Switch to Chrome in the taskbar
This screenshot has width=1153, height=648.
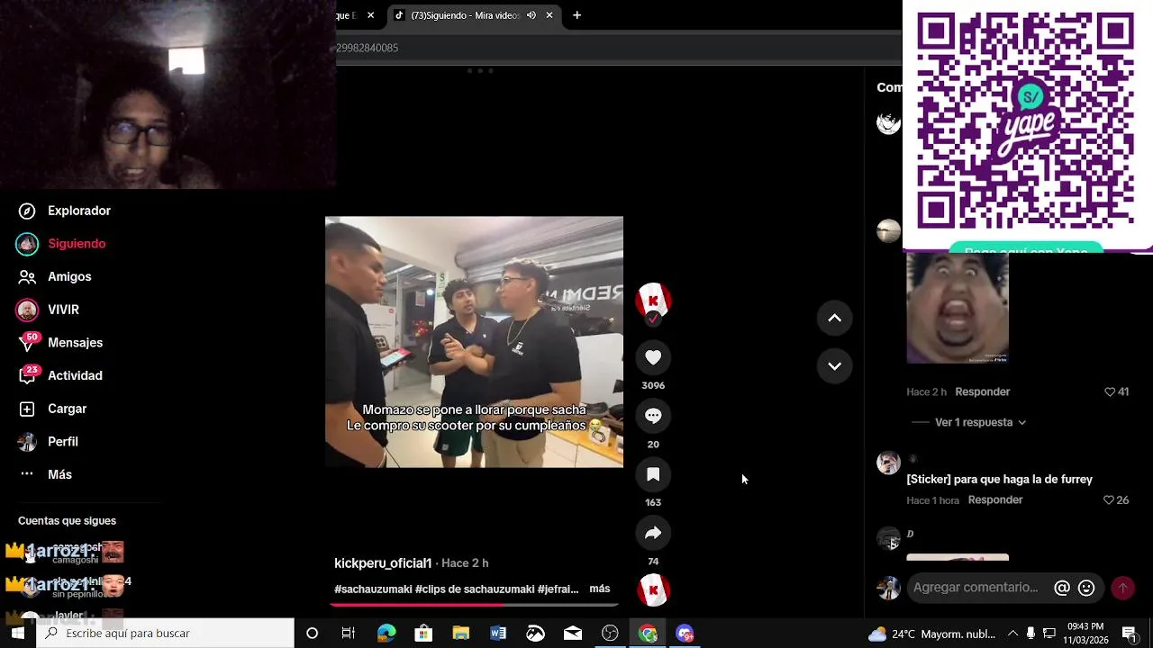(x=649, y=634)
